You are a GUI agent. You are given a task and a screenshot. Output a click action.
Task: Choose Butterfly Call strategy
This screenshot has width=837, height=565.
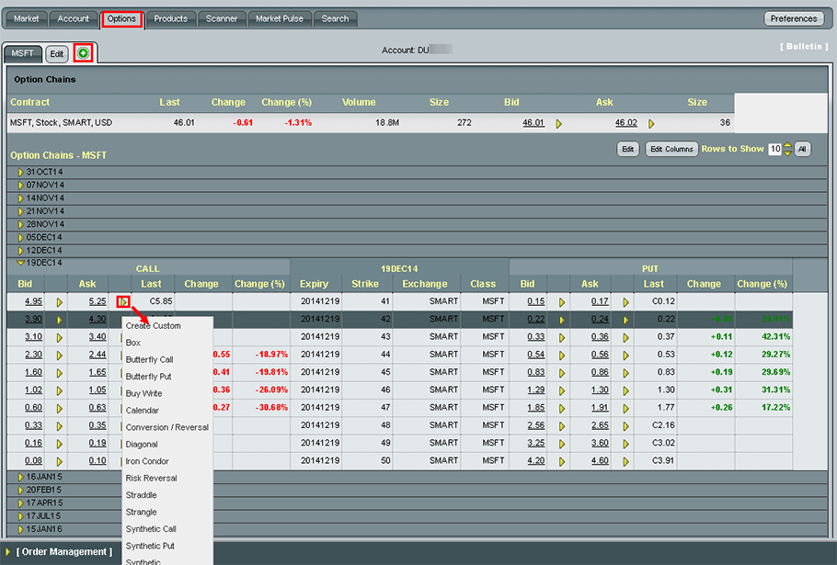pyautogui.click(x=149, y=360)
